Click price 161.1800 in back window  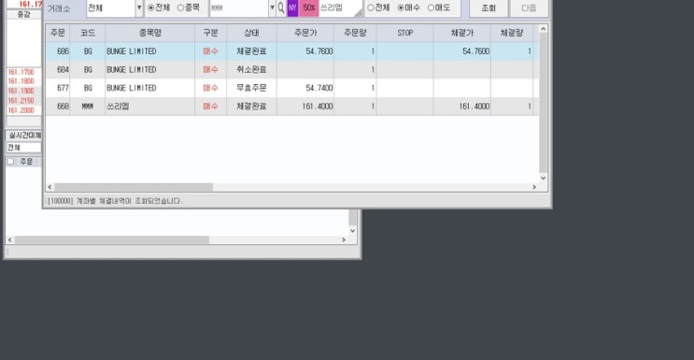tap(21, 81)
